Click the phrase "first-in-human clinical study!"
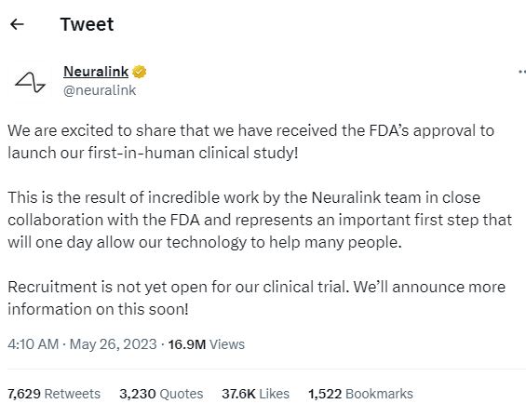This screenshot has width=526, height=417. 193,153
